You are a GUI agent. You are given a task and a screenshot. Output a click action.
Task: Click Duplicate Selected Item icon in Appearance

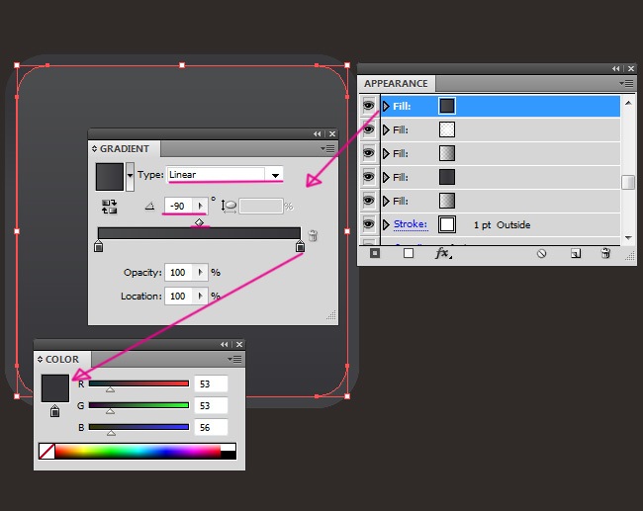pyautogui.click(x=575, y=254)
